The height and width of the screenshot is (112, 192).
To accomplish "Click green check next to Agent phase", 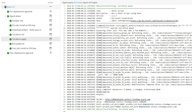I will (8, 16).
